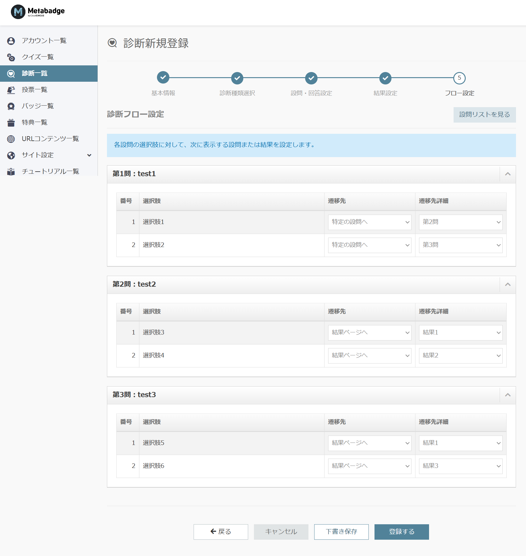Click the Metabadge logo icon
Image resolution: width=526 pixels, height=556 pixels.
[x=18, y=12]
